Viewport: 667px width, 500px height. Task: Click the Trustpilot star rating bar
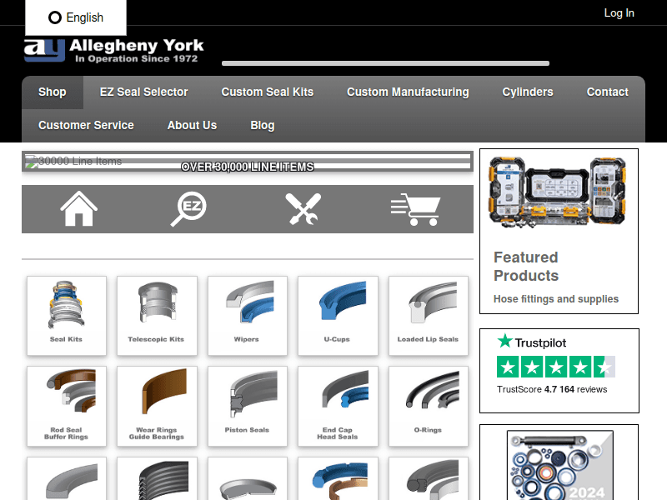coord(555,367)
